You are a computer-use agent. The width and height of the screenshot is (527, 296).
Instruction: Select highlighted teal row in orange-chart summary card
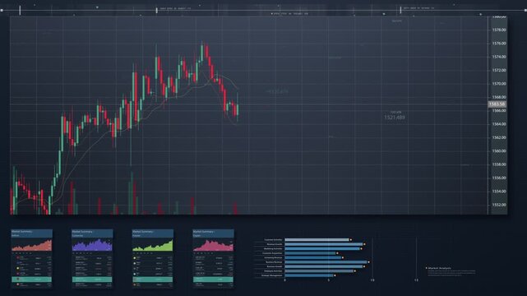pyautogui.click(x=32, y=280)
